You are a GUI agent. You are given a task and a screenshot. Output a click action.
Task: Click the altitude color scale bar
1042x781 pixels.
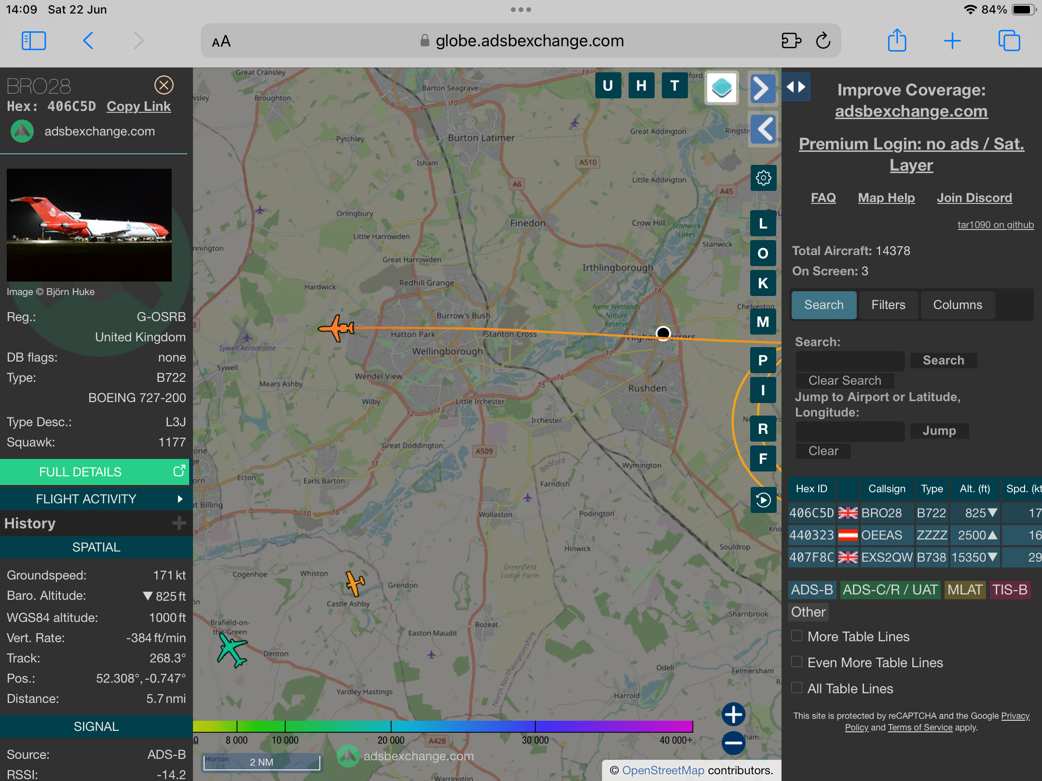click(x=443, y=727)
